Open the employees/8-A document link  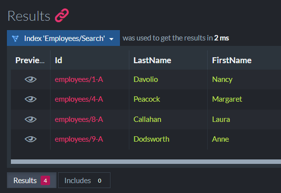[x=79, y=119]
